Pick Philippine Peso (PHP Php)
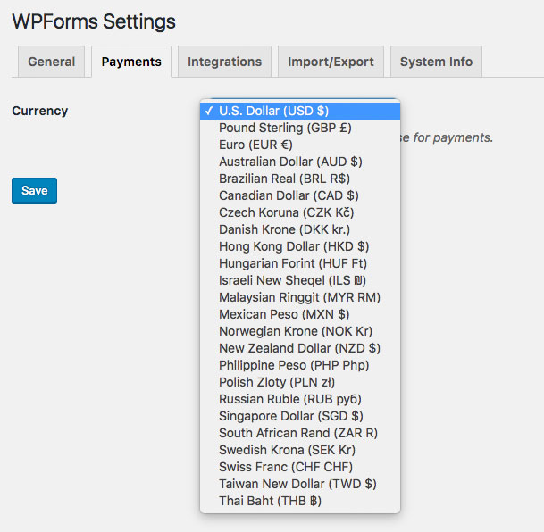The width and height of the screenshot is (544, 532). click(x=300, y=366)
